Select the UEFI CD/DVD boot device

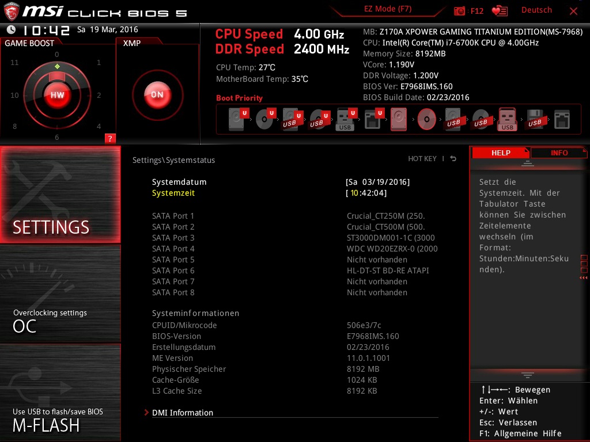tap(266, 119)
